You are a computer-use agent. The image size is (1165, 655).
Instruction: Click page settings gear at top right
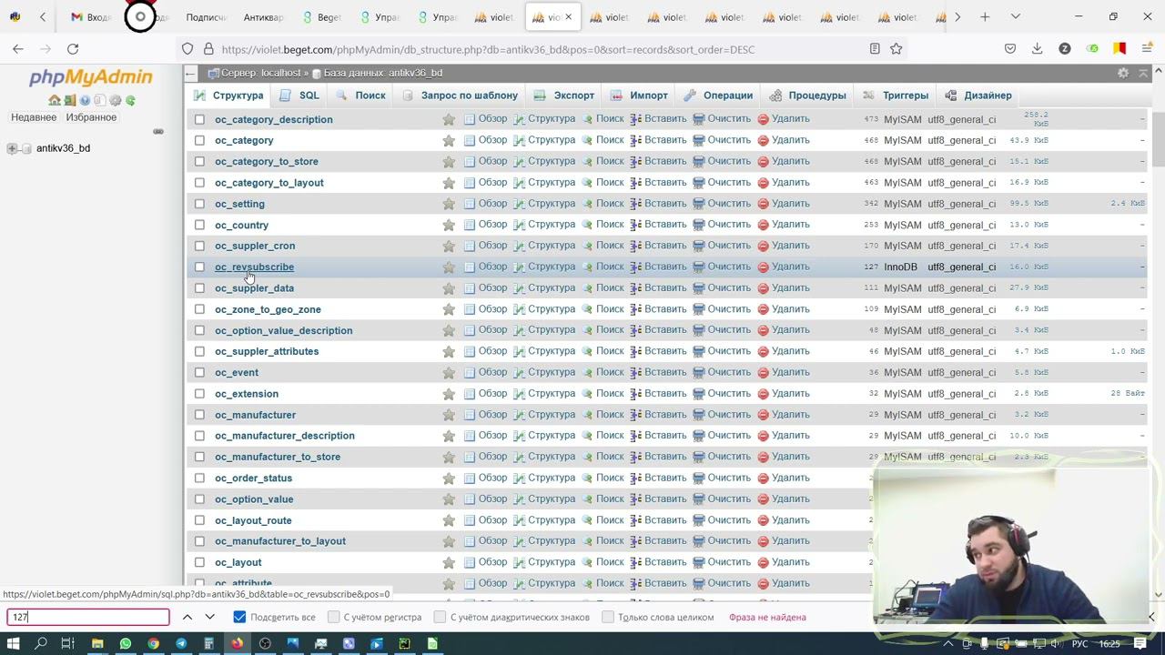1123,73
